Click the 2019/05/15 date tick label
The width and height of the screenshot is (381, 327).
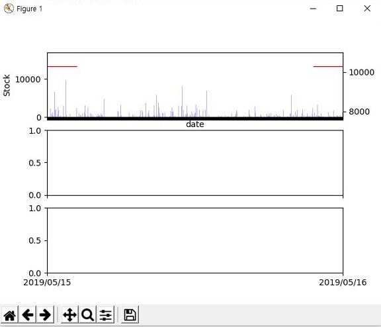tap(47, 282)
